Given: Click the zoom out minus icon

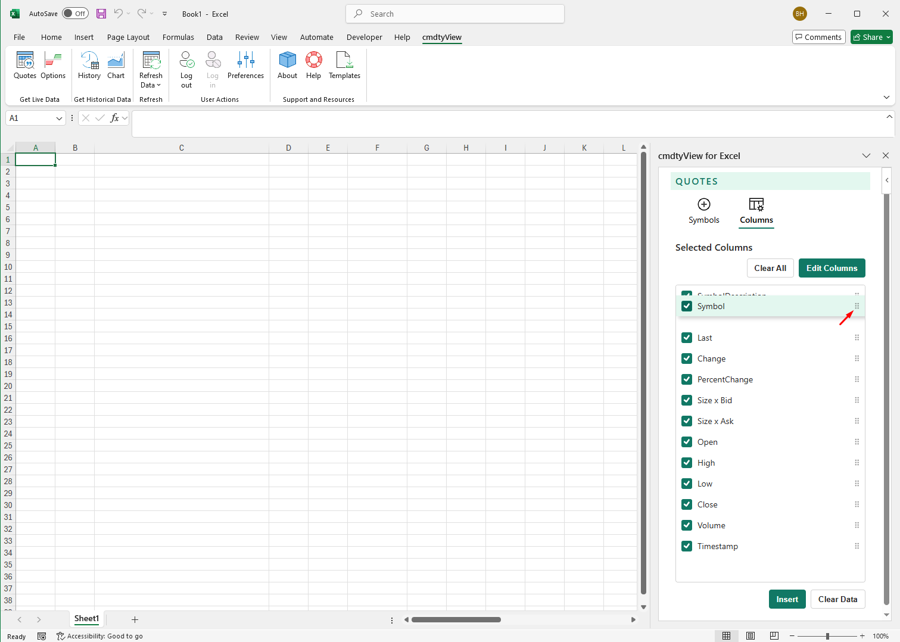Looking at the screenshot, I should pyautogui.click(x=792, y=636).
